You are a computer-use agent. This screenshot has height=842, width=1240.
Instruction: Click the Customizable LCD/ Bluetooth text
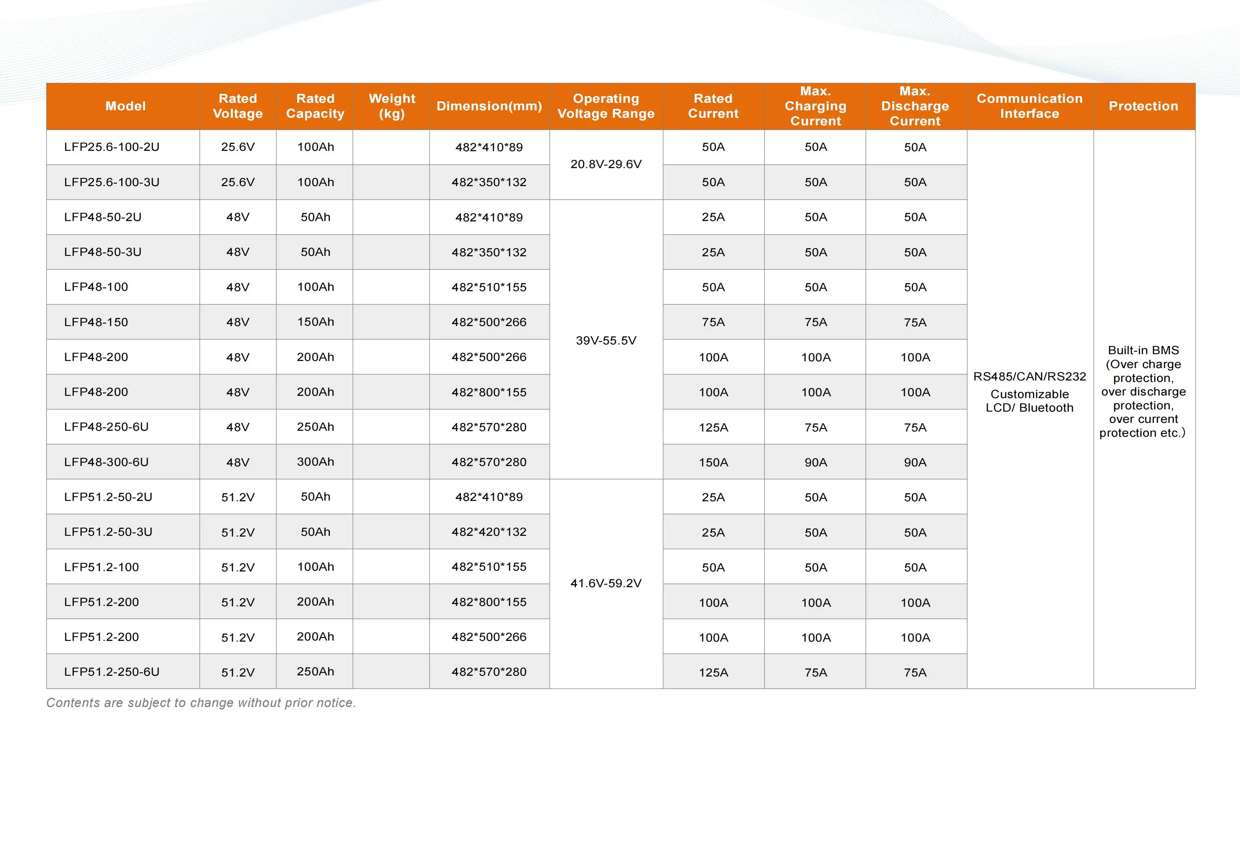[x=1030, y=401]
